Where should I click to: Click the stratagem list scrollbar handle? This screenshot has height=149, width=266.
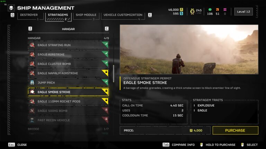[114, 74]
